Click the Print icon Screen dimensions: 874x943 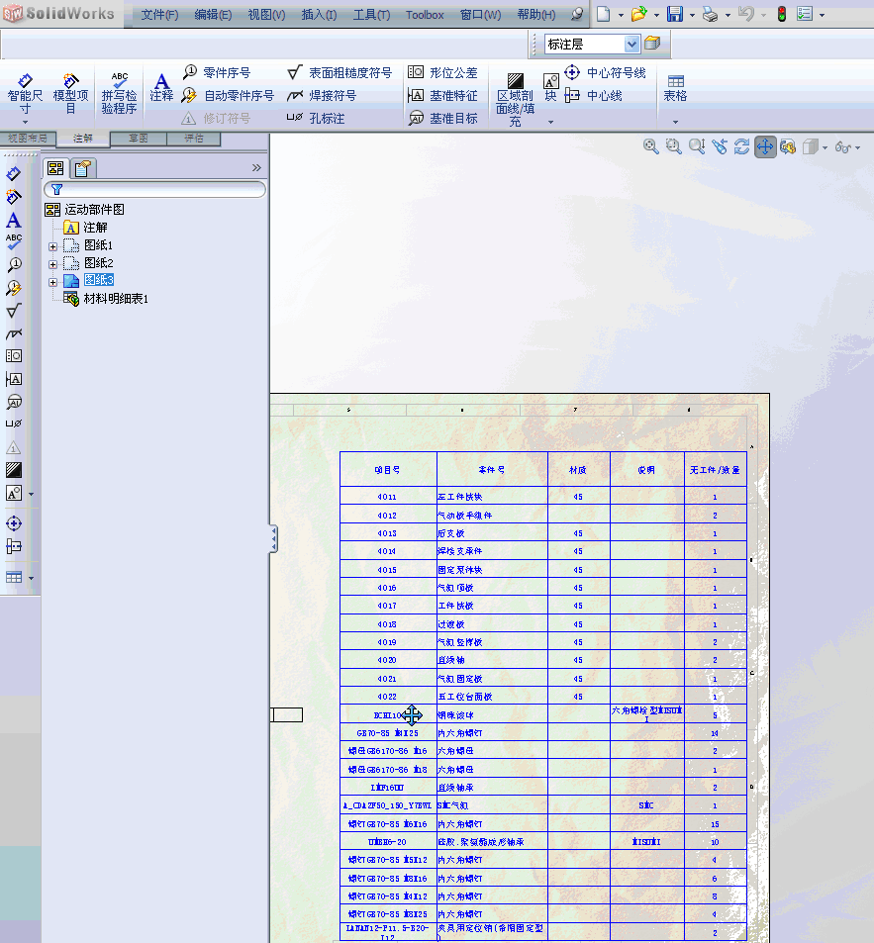coord(711,14)
